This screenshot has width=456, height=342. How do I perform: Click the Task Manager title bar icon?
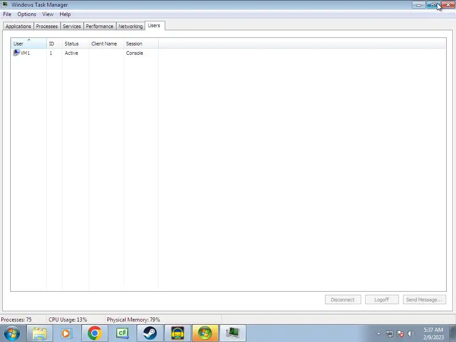4,4
